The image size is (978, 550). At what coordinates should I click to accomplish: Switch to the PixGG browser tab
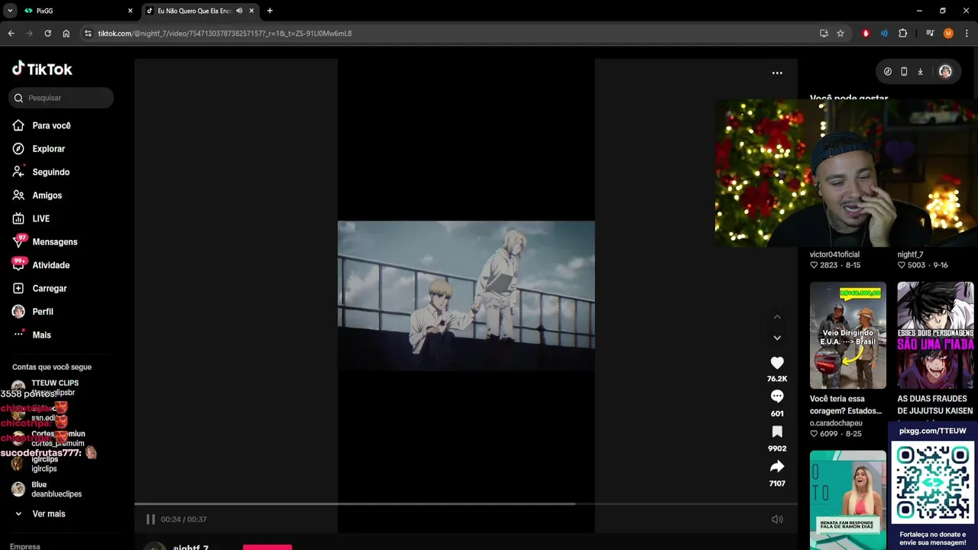(76, 11)
